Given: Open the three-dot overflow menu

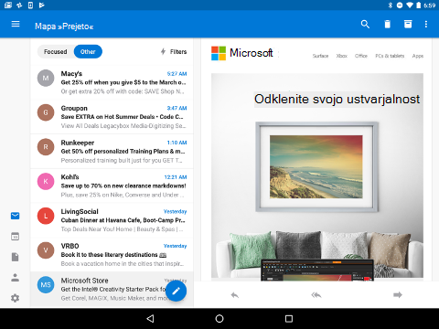Looking at the screenshot, I should pos(426,24).
